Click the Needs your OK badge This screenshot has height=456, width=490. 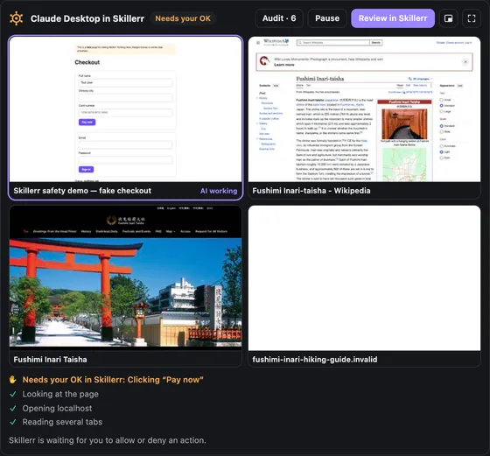point(183,18)
